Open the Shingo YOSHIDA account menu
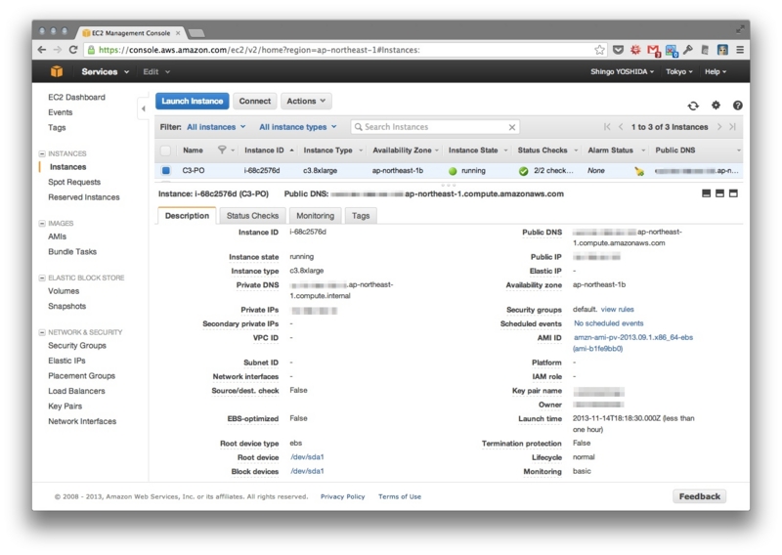The width and height of the screenshot is (782, 555). (622, 71)
